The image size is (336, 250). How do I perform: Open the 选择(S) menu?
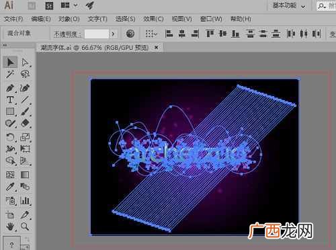pos(125,19)
